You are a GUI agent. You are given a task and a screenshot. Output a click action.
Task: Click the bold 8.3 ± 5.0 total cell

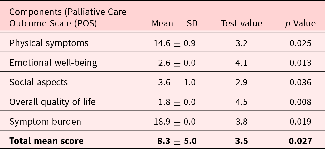pos(177,141)
